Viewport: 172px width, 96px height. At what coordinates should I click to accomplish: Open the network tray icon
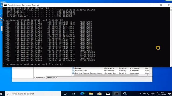(149, 94)
